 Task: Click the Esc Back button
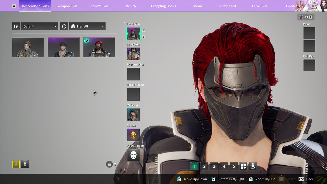[306, 179]
